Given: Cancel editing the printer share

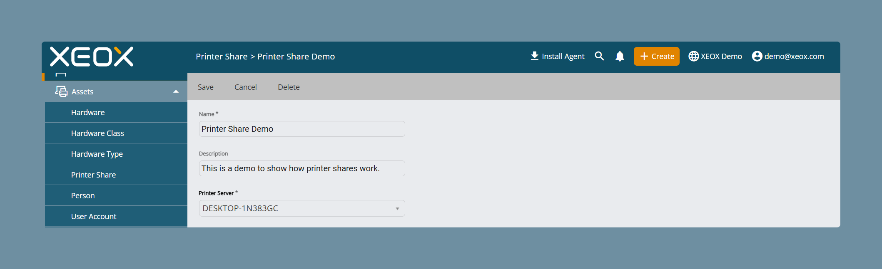Looking at the screenshot, I should point(246,87).
